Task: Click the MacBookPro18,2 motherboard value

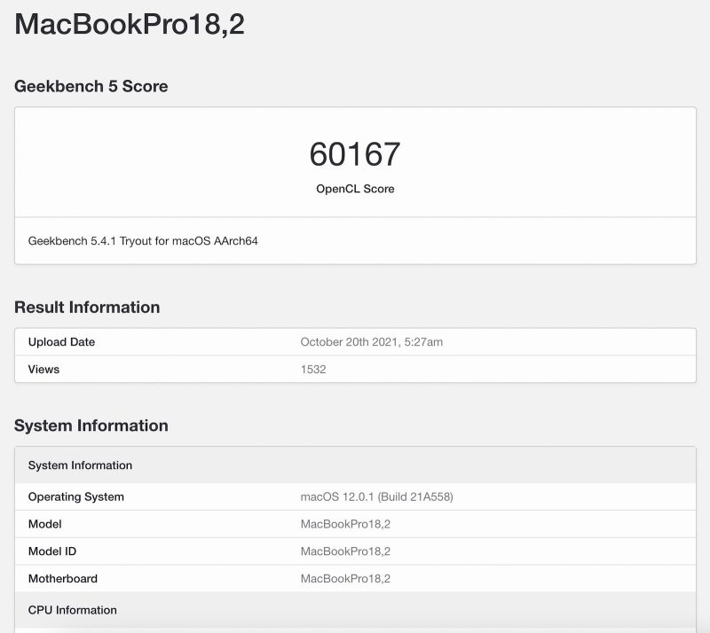Action: click(x=343, y=578)
